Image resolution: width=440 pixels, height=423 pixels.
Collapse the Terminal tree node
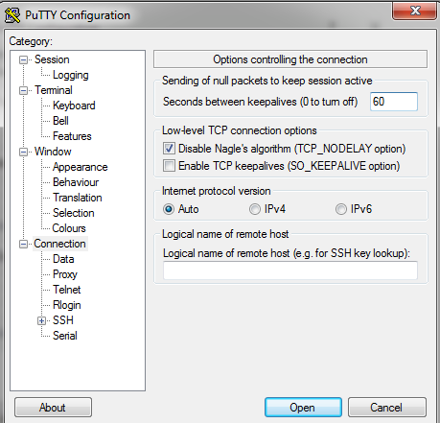23,90
